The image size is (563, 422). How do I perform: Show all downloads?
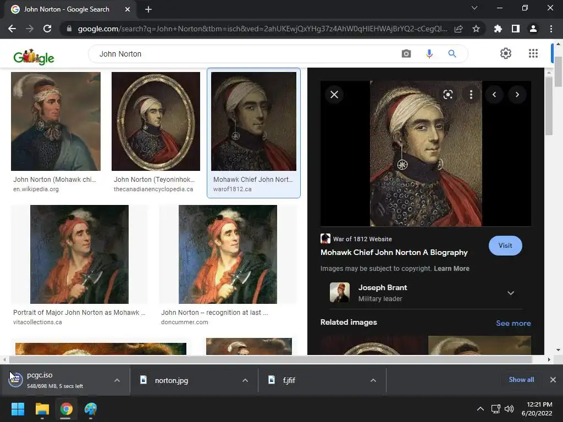pyautogui.click(x=521, y=380)
